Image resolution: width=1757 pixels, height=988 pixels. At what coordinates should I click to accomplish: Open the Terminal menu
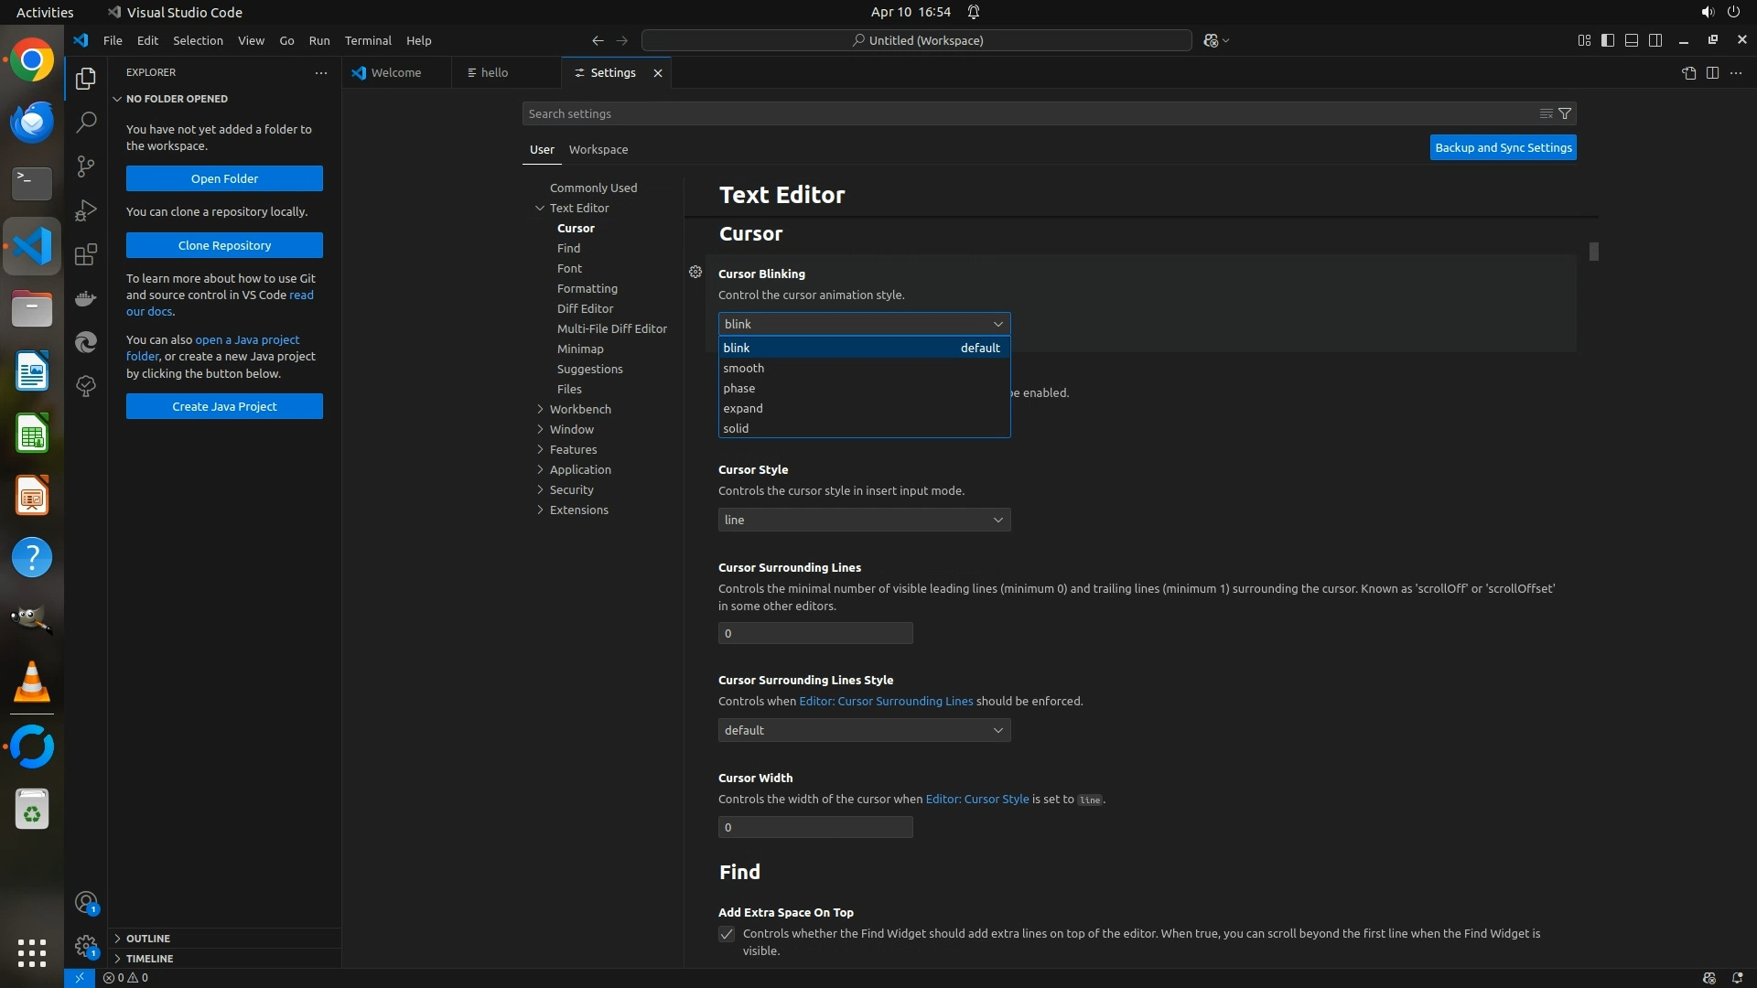tap(367, 40)
